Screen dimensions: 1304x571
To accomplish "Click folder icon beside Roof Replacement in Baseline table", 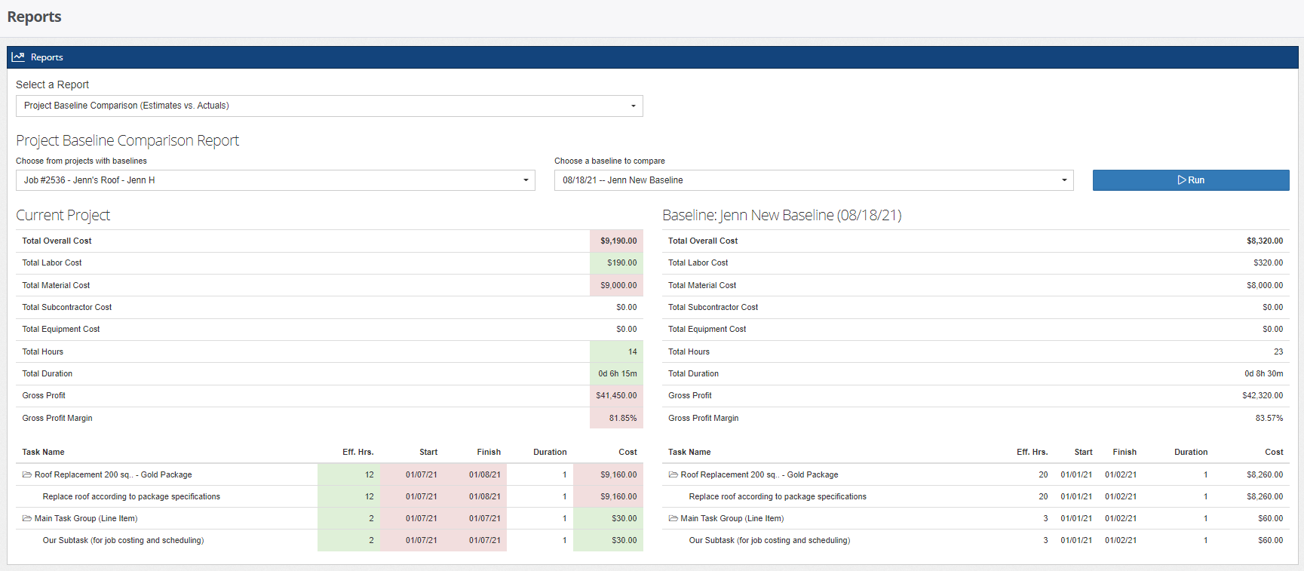I will point(673,474).
